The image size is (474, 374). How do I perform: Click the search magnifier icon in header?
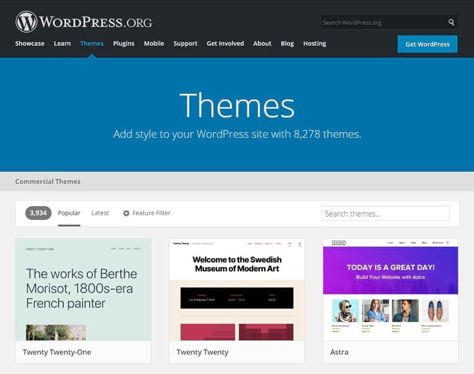coord(451,22)
